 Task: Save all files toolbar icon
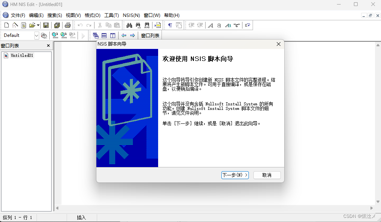click(x=57, y=25)
